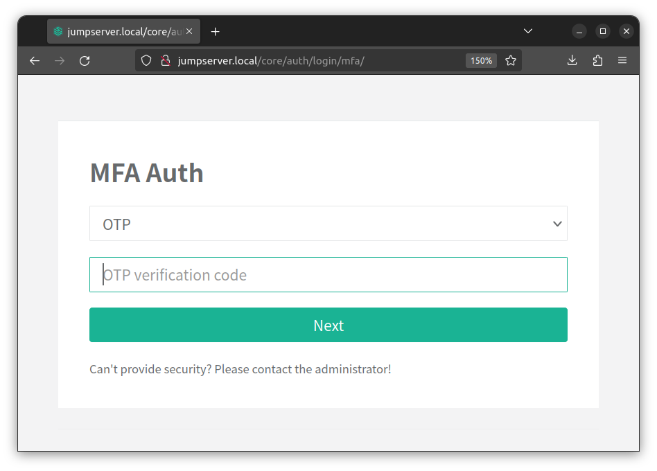The height and width of the screenshot is (471, 657).
Task: Open the tracking protection shield icon
Action: [x=146, y=61]
